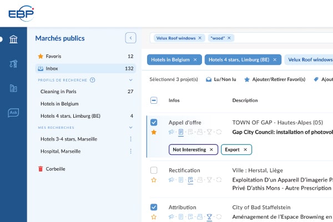Click the crane icon in left sidebar
333x222 pixels.
13,64
